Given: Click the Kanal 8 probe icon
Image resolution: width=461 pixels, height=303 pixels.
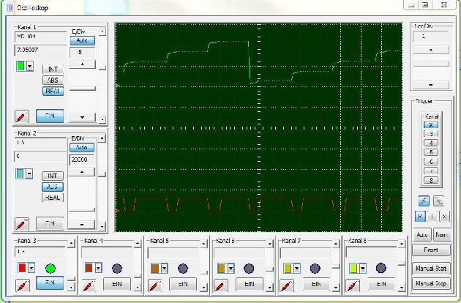Looking at the screenshot, I should [x=354, y=284].
